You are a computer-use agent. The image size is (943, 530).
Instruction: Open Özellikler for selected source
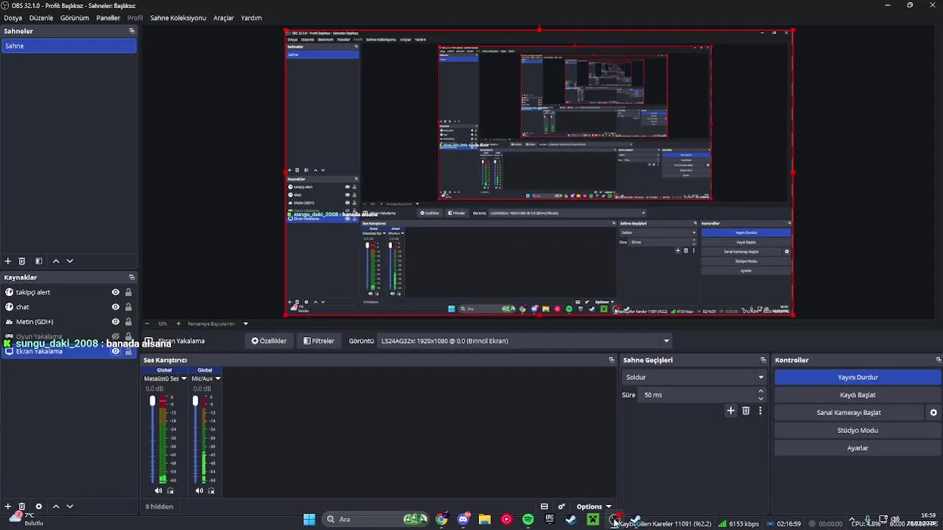pos(269,341)
